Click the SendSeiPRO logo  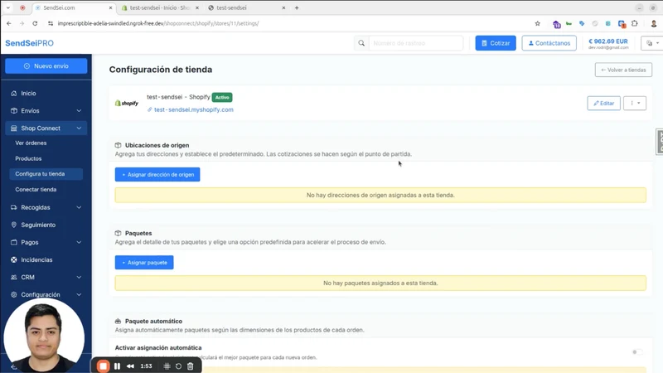coord(30,43)
